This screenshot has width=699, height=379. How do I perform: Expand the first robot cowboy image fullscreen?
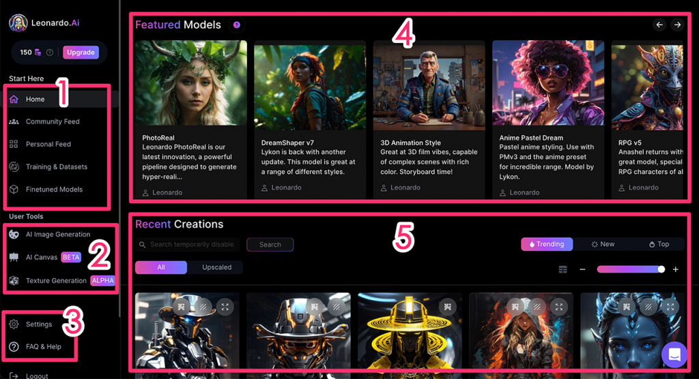[225, 307]
